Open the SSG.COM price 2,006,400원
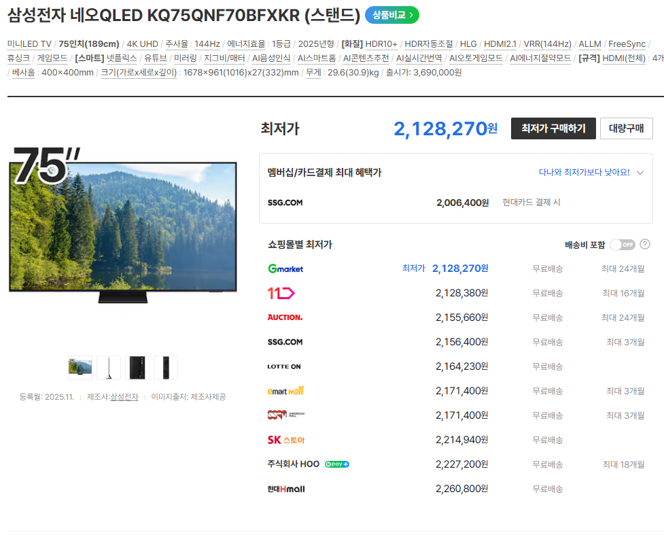 pos(462,203)
